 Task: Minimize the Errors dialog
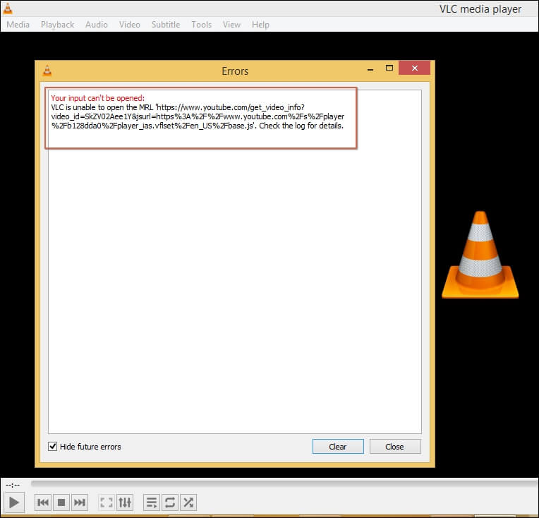point(370,68)
